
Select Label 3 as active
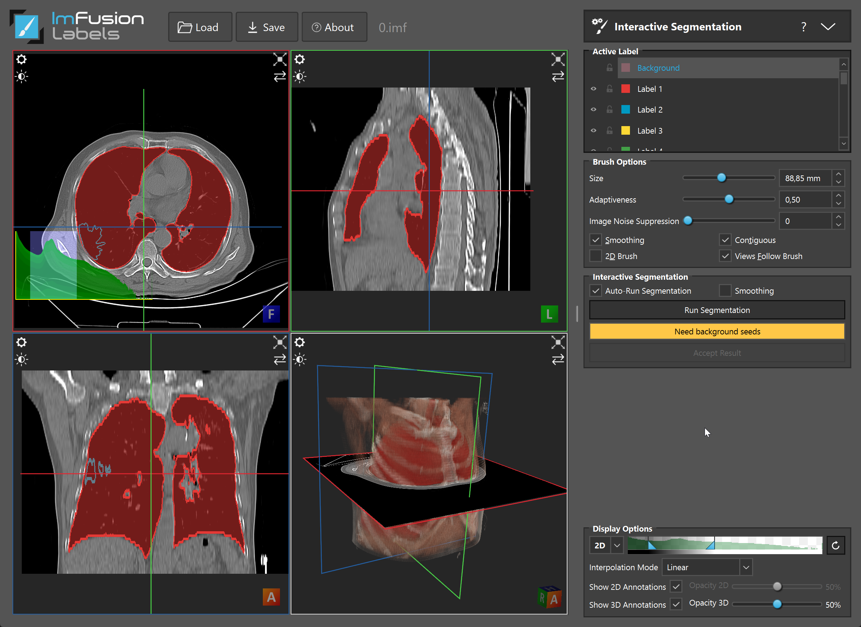click(x=728, y=130)
